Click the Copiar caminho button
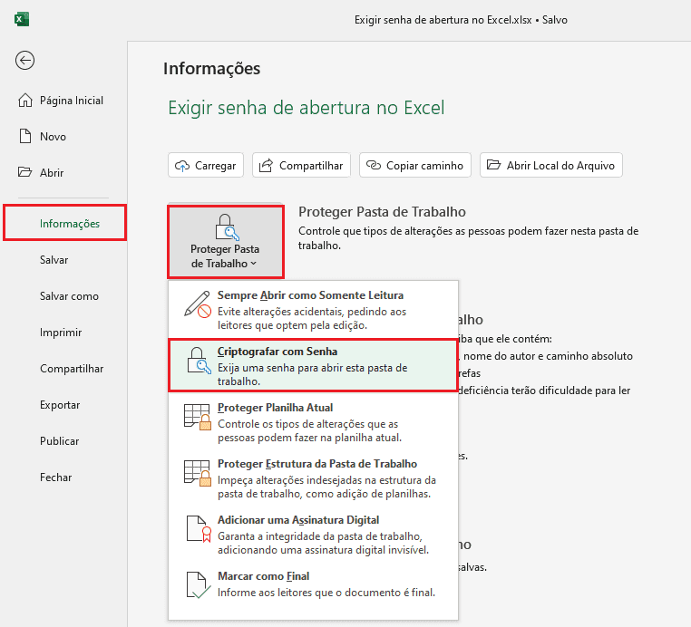Viewport: 691px width, 627px height. (415, 166)
